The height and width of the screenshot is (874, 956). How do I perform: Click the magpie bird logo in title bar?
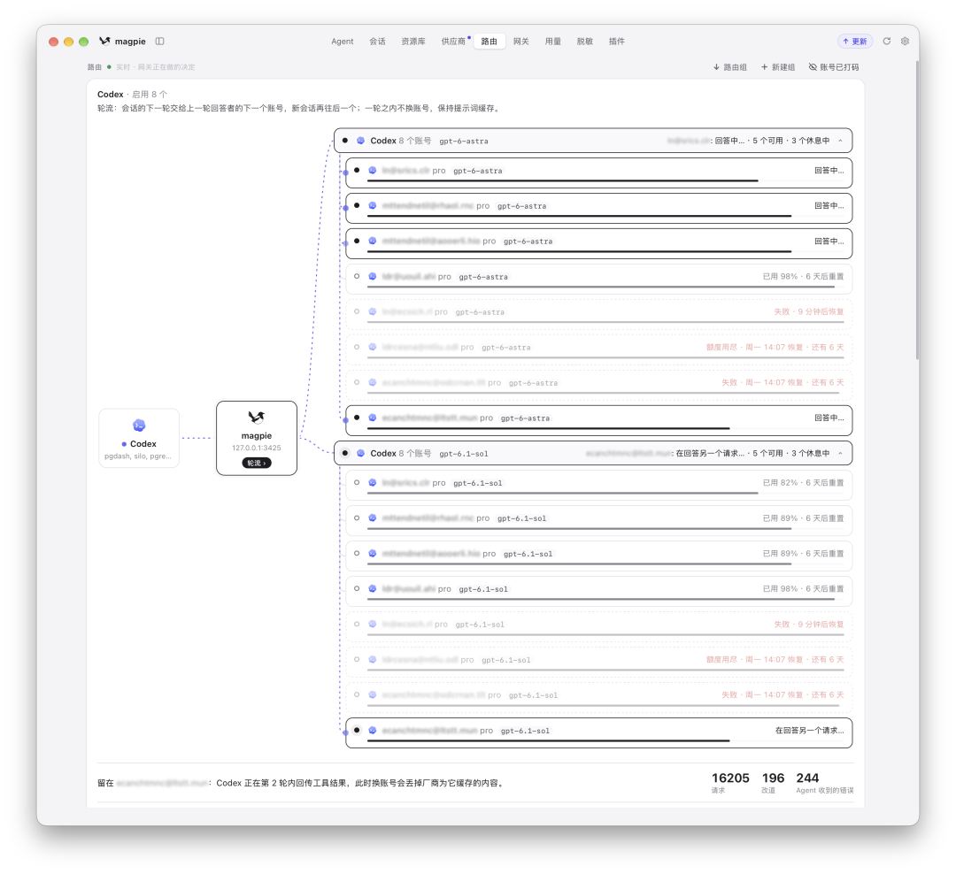[x=104, y=41]
